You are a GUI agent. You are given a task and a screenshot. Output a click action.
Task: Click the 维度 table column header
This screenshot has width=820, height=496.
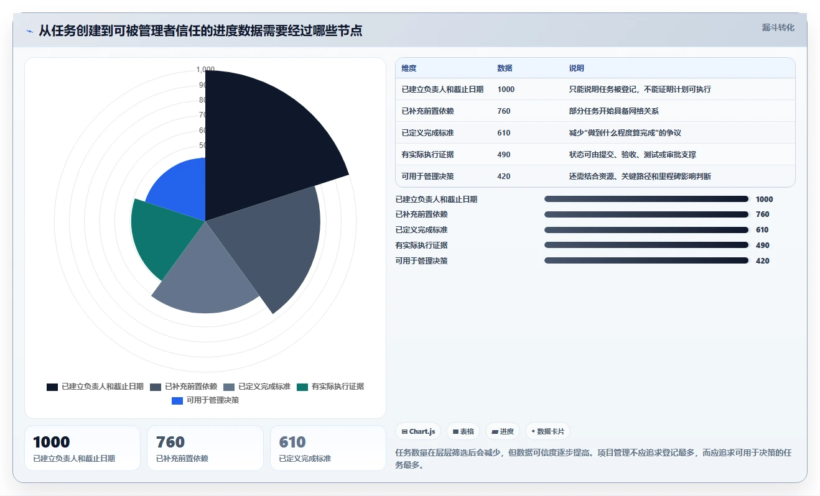pyautogui.click(x=409, y=68)
